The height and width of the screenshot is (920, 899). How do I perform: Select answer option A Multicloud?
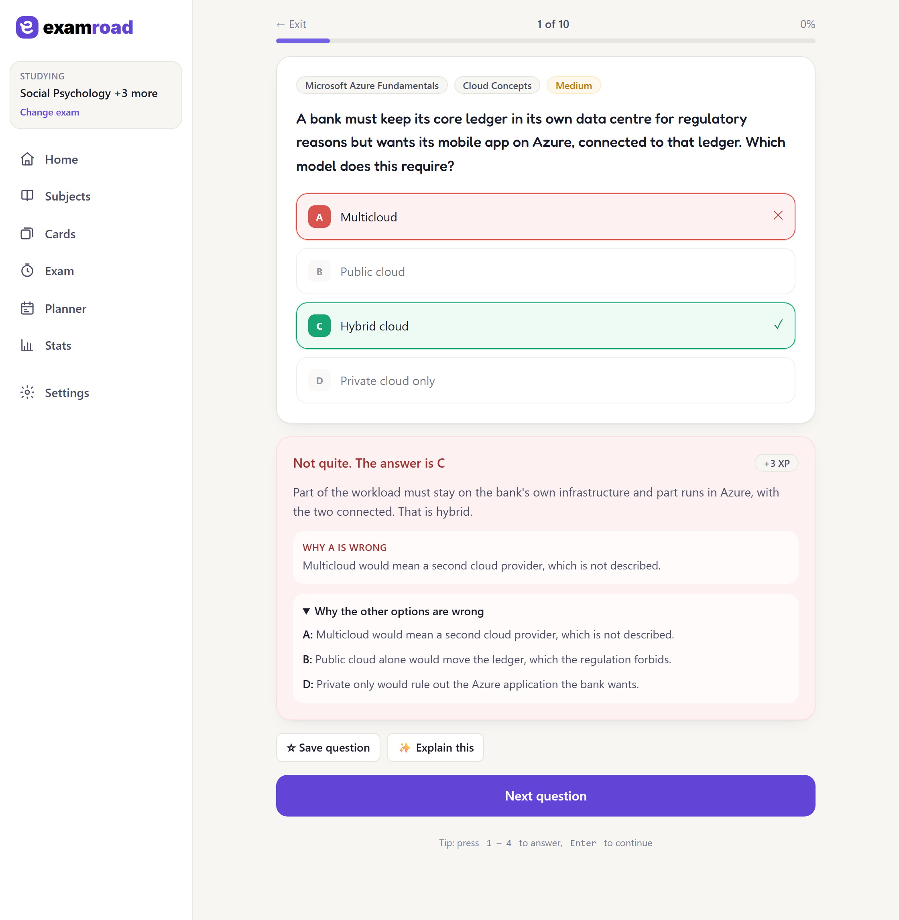click(x=545, y=217)
